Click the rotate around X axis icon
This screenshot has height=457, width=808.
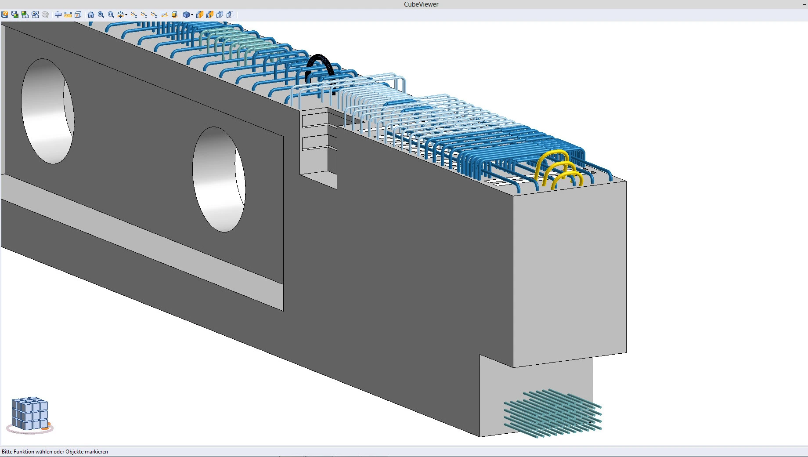134,15
